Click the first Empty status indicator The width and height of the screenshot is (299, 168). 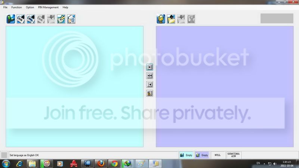click(x=186, y=155)
